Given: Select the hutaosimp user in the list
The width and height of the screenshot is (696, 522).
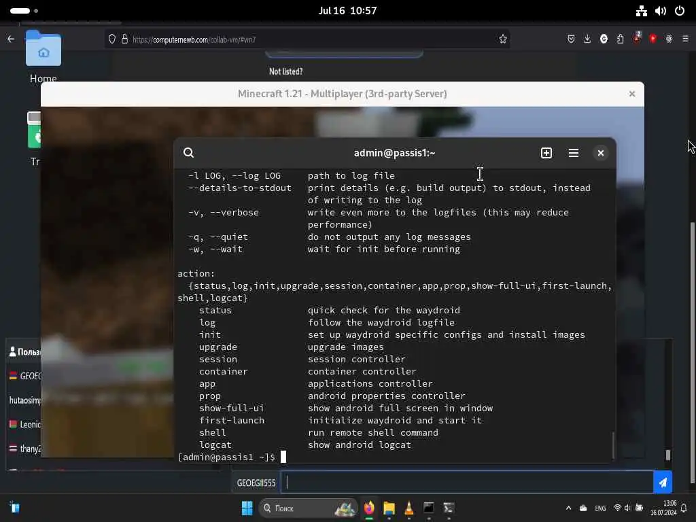Looking at the screenshot, I should click(x=25, y=400).
